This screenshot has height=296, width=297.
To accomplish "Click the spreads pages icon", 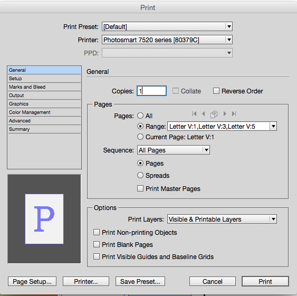I will point(214,114).
